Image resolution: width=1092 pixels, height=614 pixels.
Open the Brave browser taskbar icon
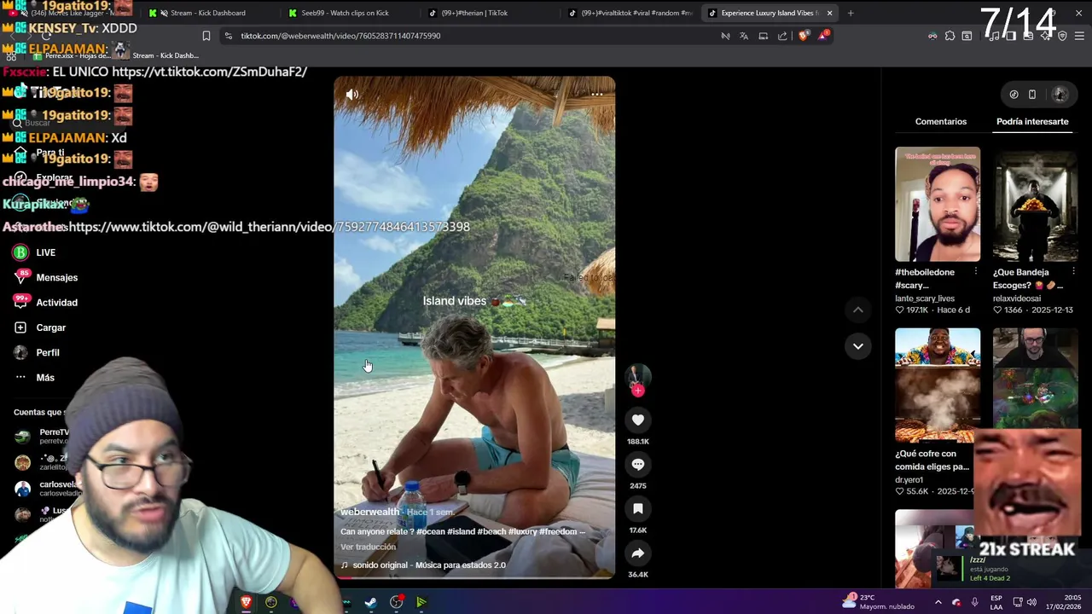pos(246,602)
